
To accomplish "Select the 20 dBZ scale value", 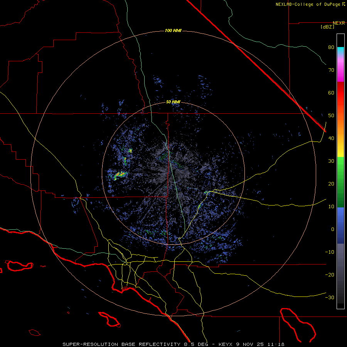I will click(x=331, y=184).
